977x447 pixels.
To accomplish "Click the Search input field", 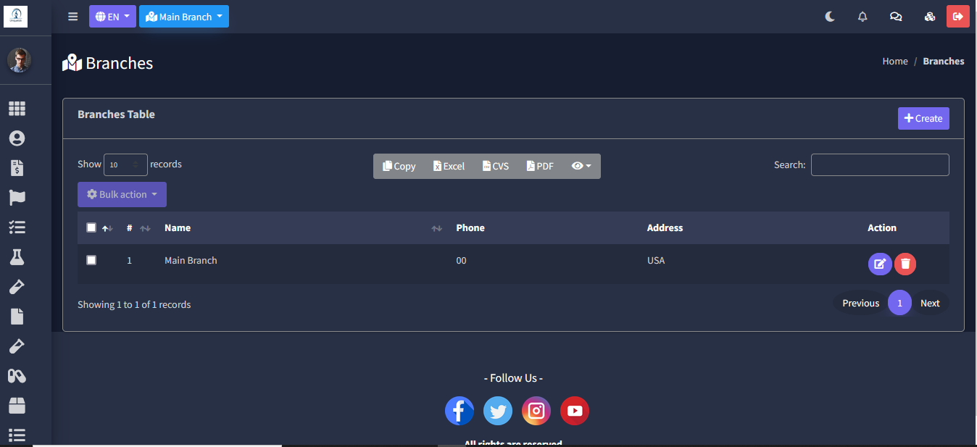I will click(x=879, y=164).
